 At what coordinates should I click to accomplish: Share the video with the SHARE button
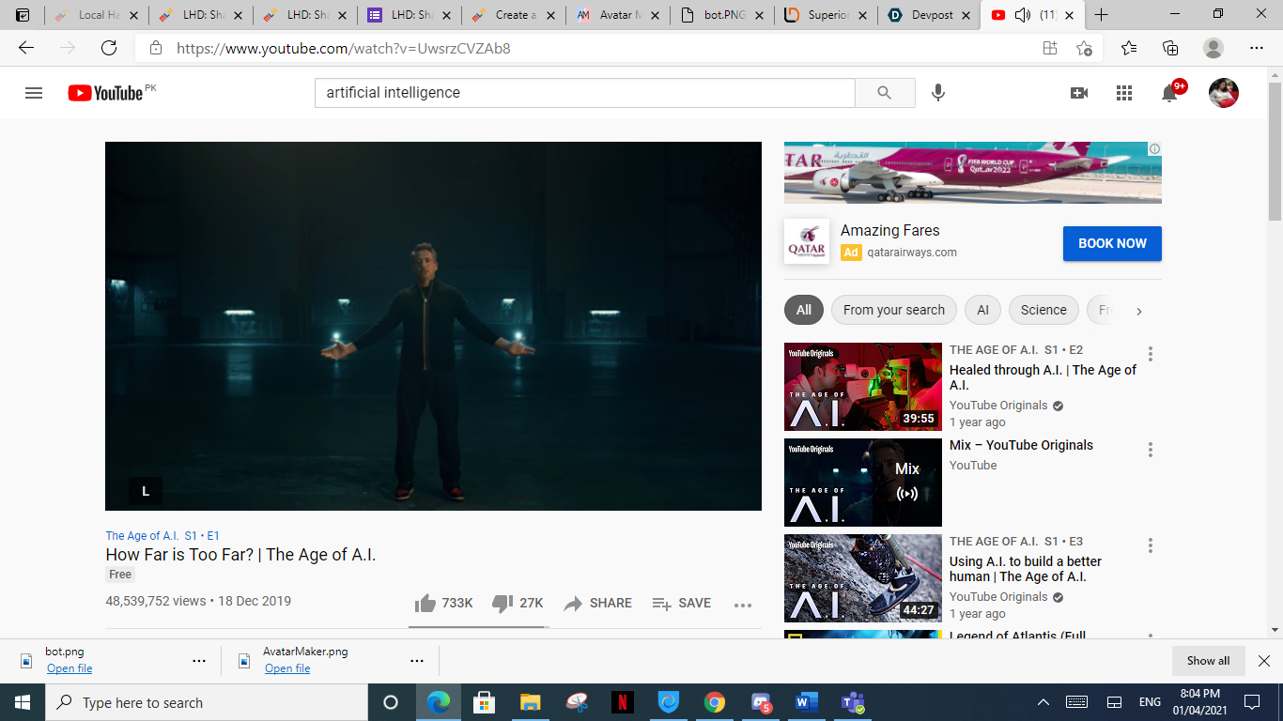click(x=597, y=603)
